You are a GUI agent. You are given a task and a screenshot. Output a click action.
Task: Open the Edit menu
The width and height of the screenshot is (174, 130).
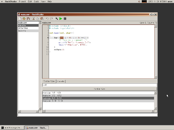coord(30,1)
